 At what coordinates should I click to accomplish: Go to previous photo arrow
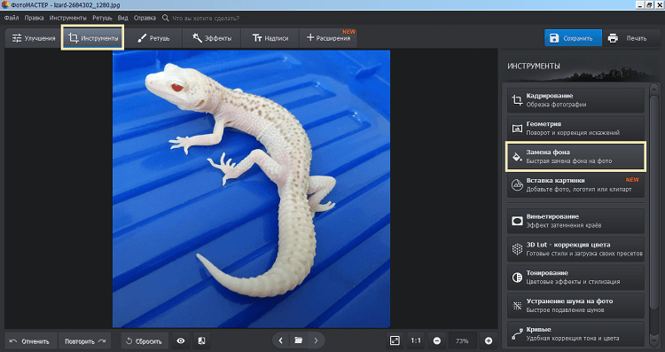coord(281,340)
